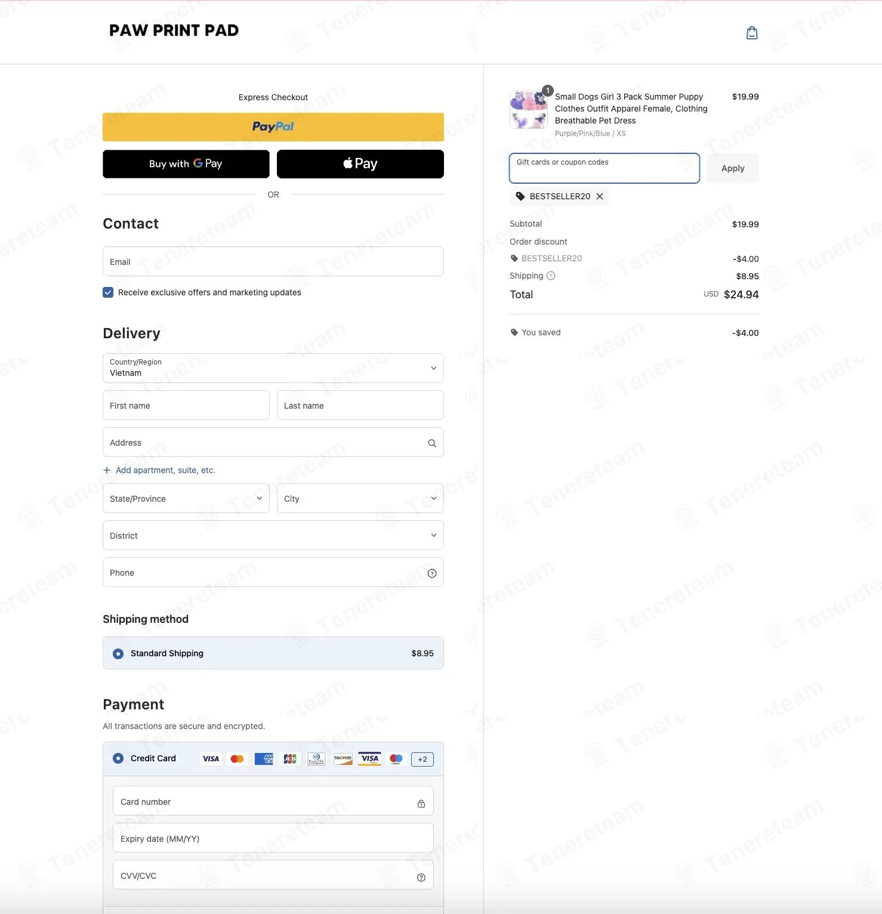Click the Diners Club card logo
Viewport: 882px width, 914px height.
click(316, 759)
